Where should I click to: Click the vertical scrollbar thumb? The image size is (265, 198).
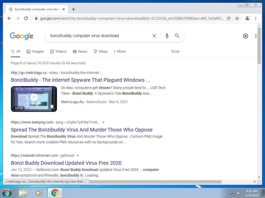[259, 45]
